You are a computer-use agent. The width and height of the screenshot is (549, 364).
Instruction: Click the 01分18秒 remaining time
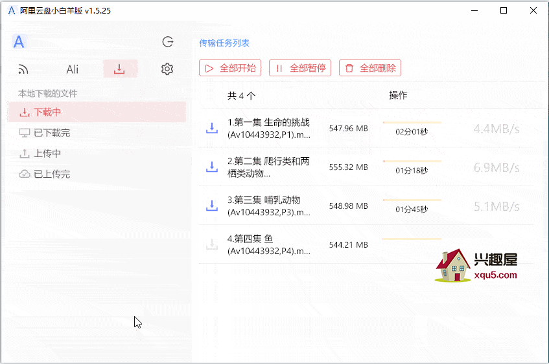412,171
